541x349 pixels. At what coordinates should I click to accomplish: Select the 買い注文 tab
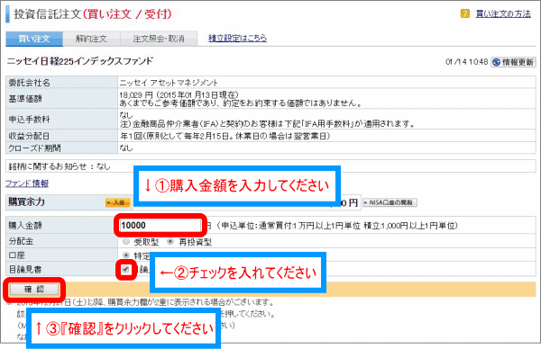[x=34, y=39]
